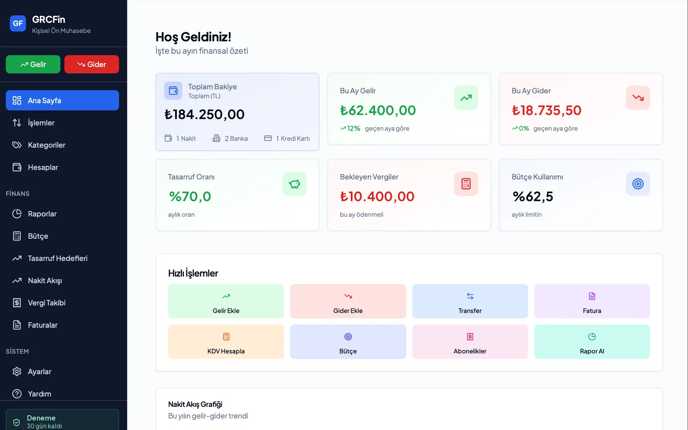
Task: Click the Nakit Akış Grafiği heading
Action: point(195,404)
